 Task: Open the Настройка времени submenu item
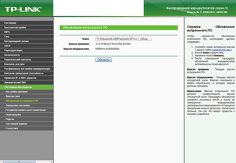coord(16,92)
